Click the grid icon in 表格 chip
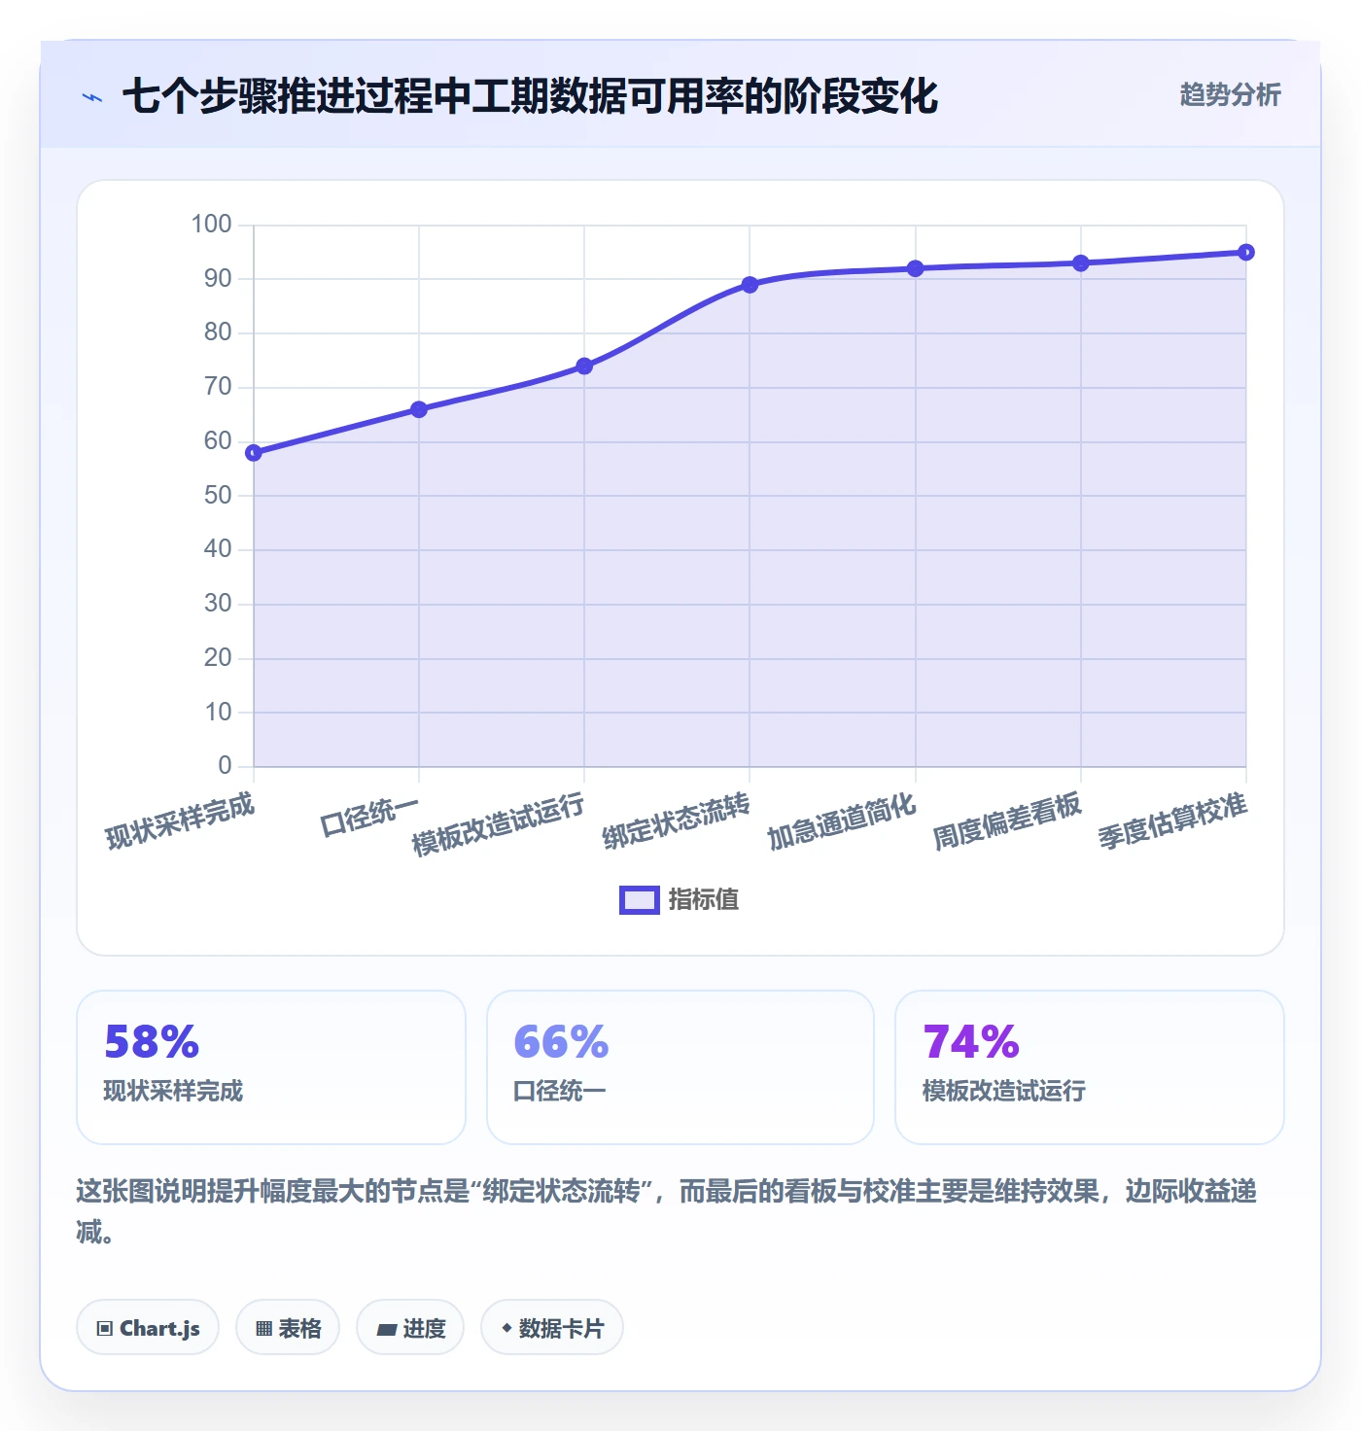 (x=263, y=1329)
